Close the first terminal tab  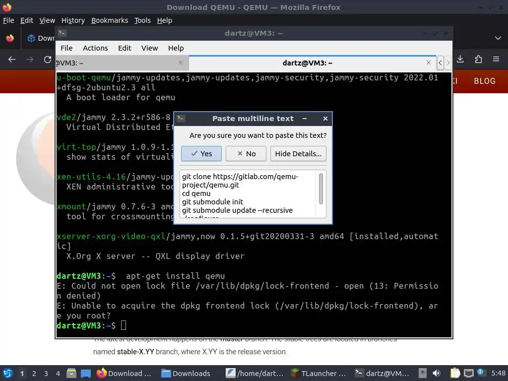click(x=181, y=63)
